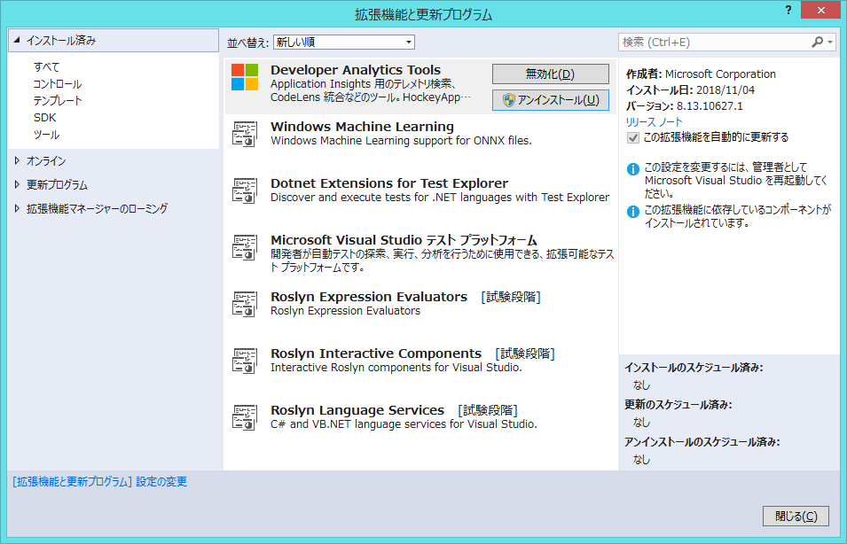This screenshot has height=544, width=847.
Task: Select Microsoft Visual Studio テスト プラットフォーム title
Action: tap(404, 239)
